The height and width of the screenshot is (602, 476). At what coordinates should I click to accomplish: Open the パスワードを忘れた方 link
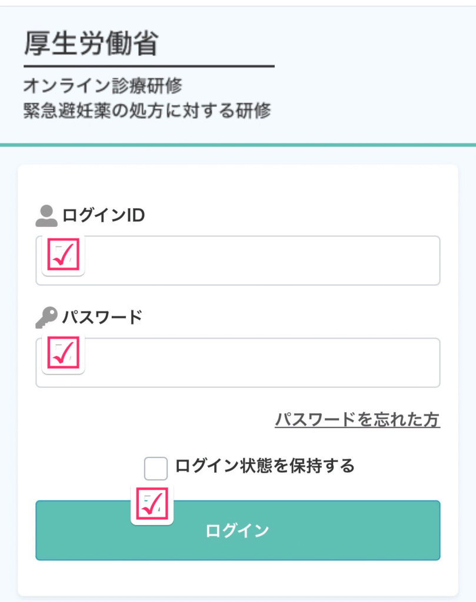click(357, 420)
